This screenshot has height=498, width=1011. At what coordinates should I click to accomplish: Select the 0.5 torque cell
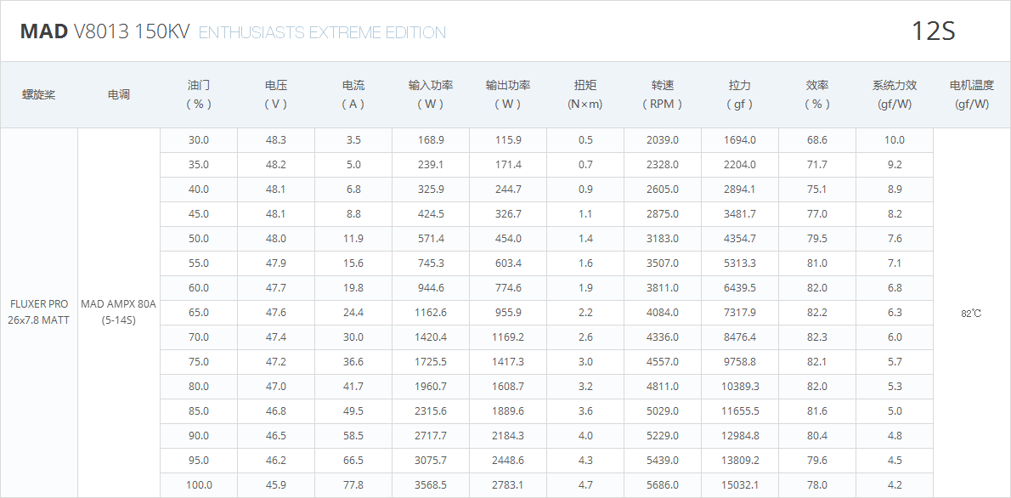pos(585,140)
